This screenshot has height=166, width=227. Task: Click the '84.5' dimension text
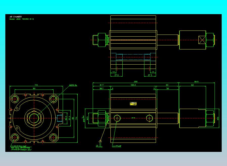pyautogui.click(x=196, y=82)
